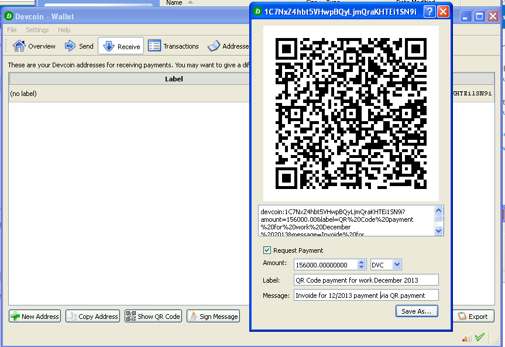Open the Addresses book icon
Image resolution: width=505 pixels, height=347 pixels.
(214, 46)
